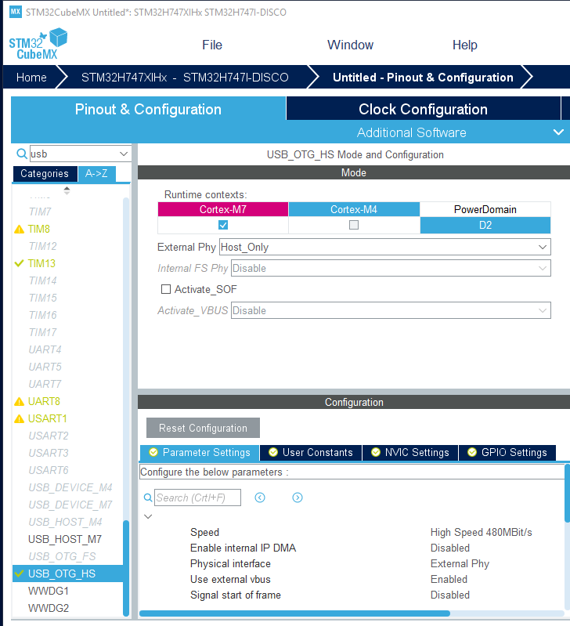Select UART8 in the peripheral list
570x626 pixels.
44,402
